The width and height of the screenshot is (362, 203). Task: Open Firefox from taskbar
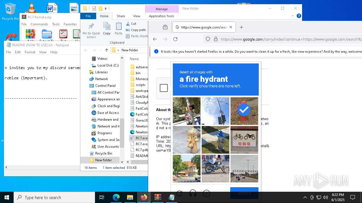[144, 197]
